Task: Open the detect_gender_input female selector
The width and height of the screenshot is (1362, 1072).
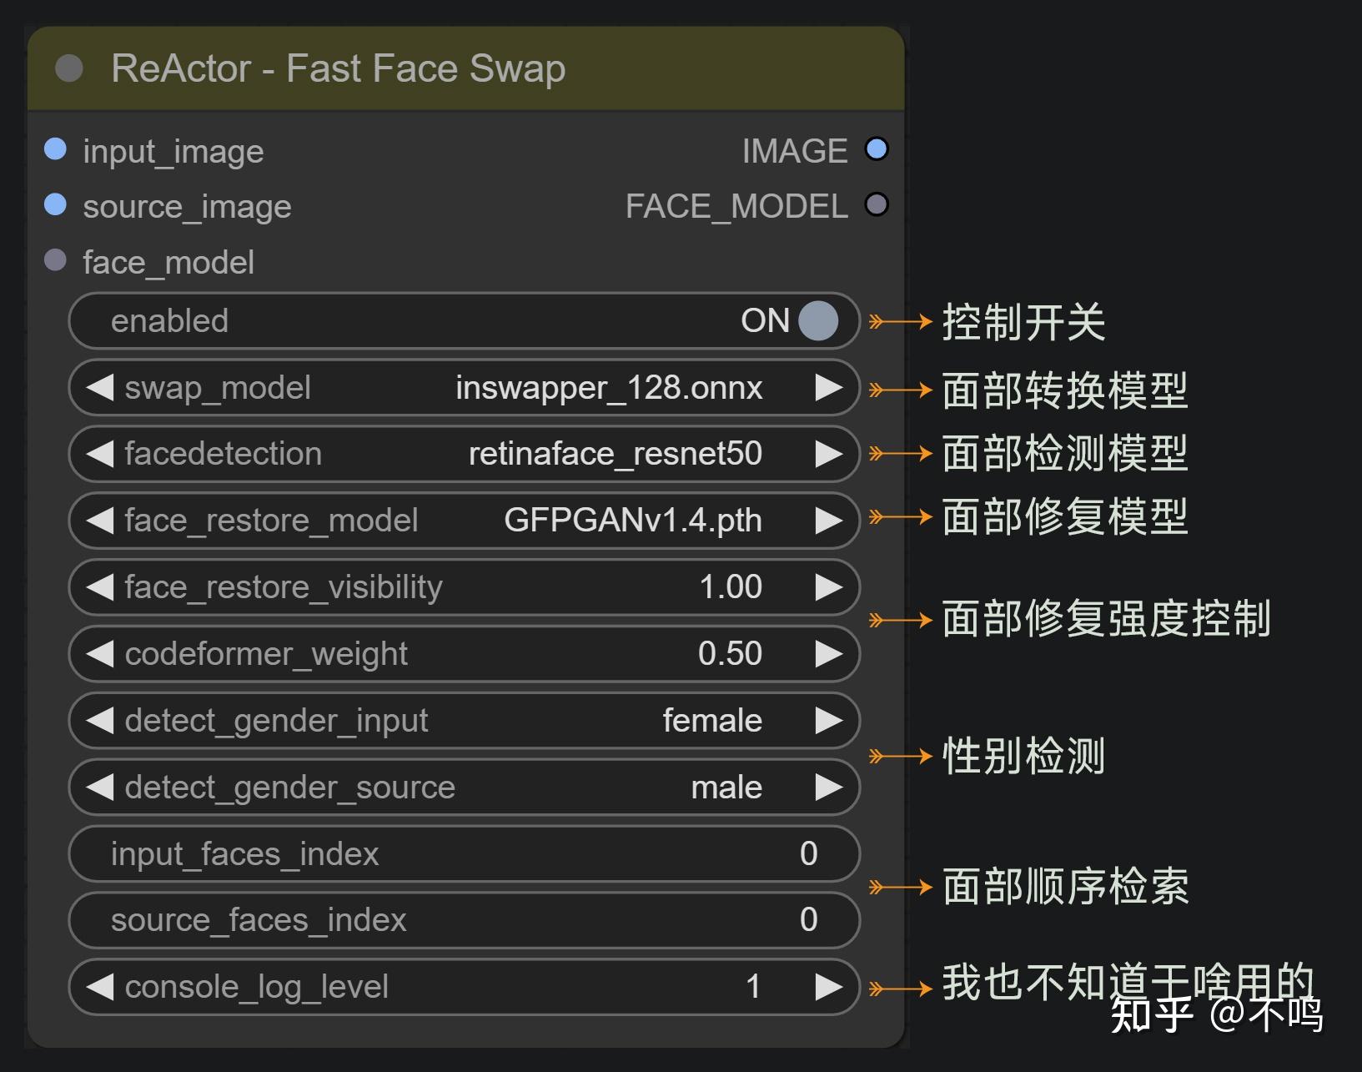Action: tap(711, 721)
